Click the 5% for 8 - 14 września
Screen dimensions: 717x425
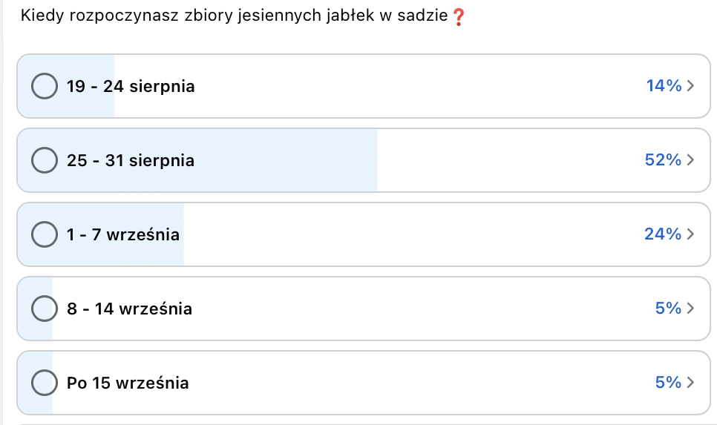(x=669, y=308)
